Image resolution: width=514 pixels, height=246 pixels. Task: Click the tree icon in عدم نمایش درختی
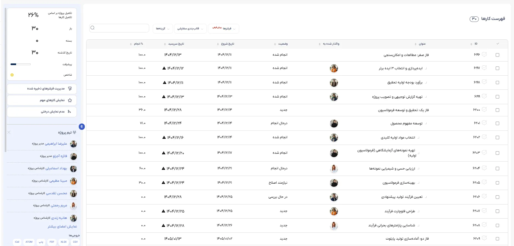(x=69, y=112)
